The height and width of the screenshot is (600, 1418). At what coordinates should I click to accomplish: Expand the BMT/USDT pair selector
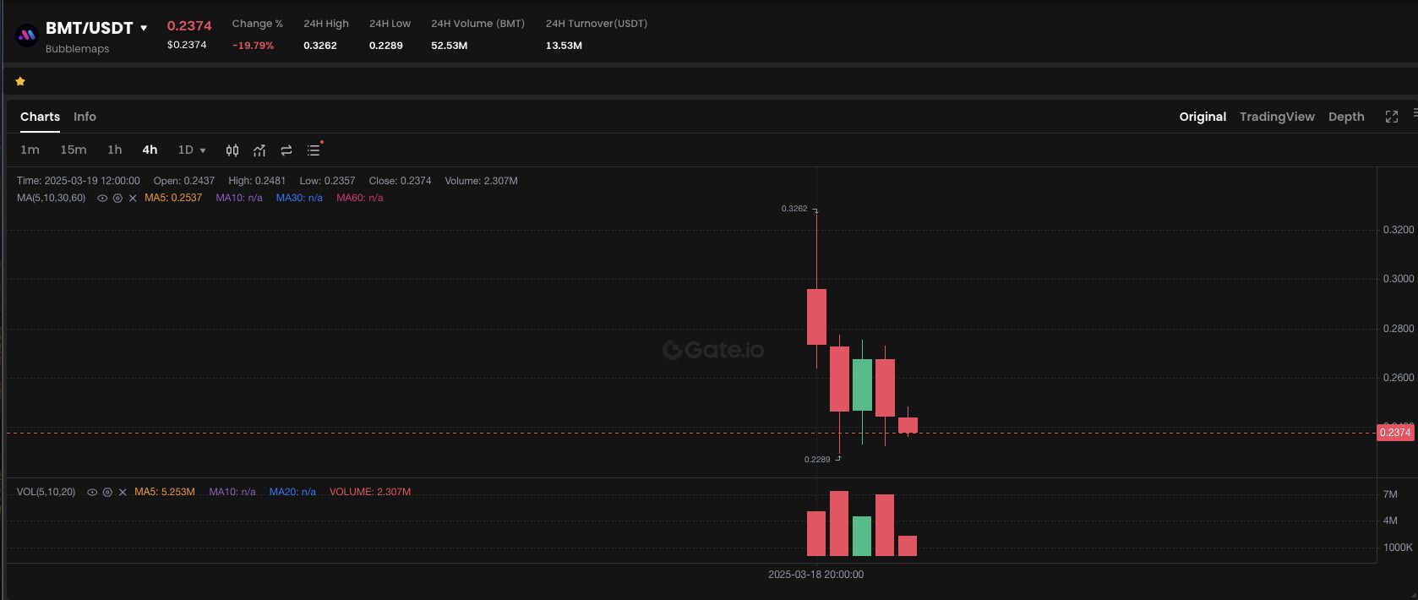point(144,28)
